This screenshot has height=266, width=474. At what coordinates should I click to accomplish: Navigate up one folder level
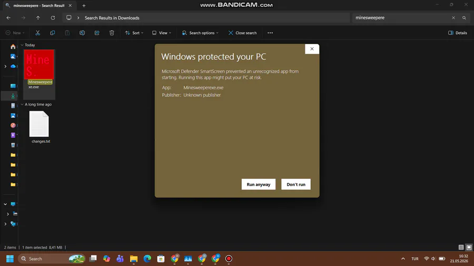38,18
